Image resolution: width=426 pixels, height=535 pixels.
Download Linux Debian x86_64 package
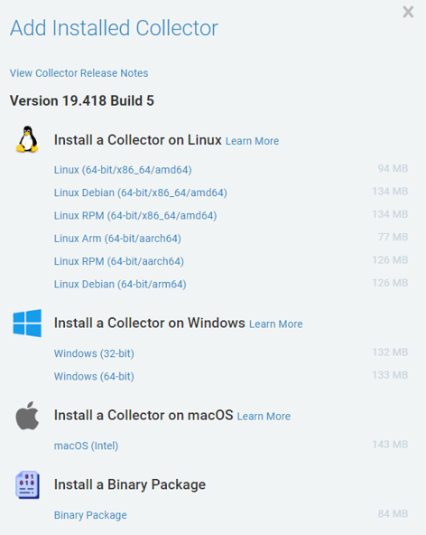(x=141, y=192)
